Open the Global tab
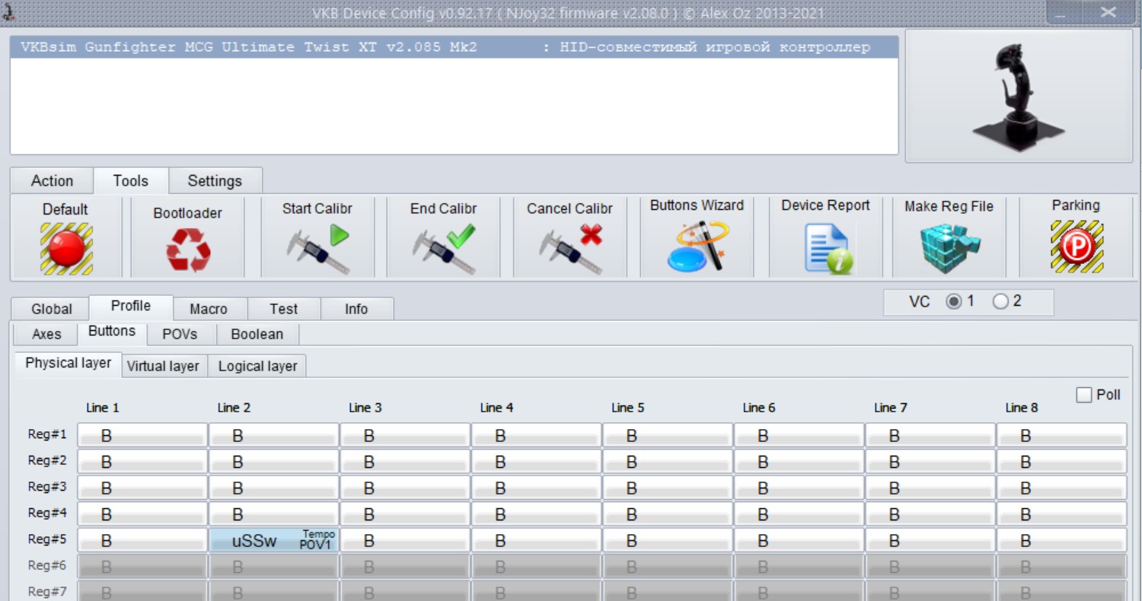The height and width of the screenshot is (601, 1142). coord(52,309)
